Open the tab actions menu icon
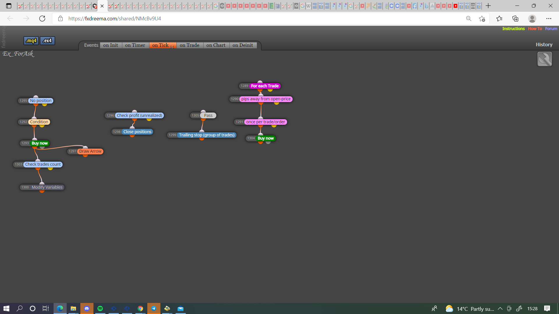 (9, 6)
